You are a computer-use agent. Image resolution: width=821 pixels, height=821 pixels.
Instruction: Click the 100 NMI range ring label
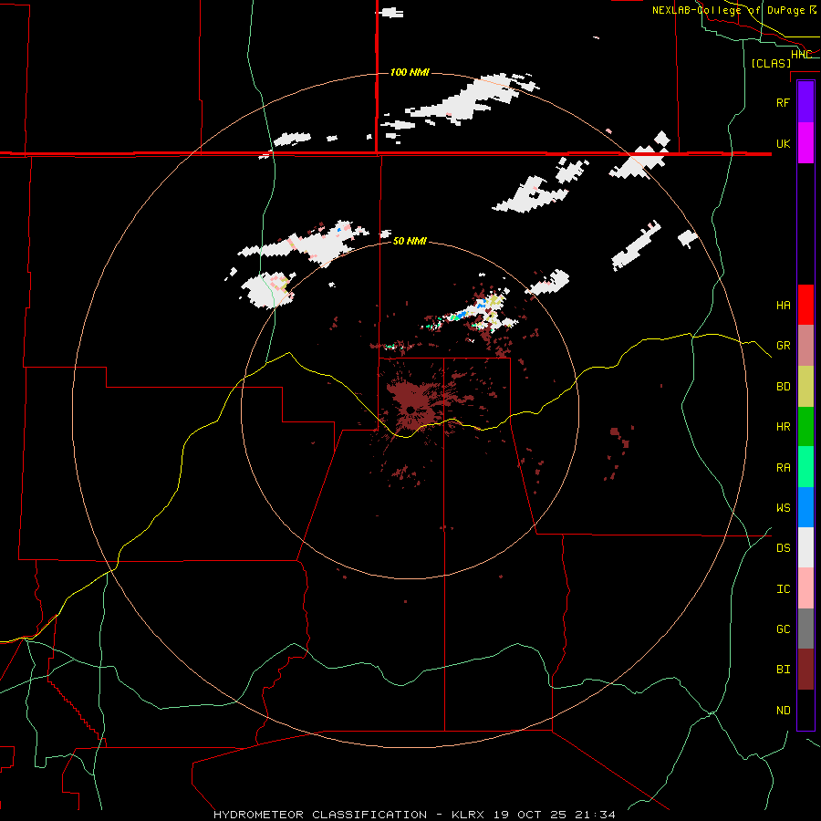(410, 72)
